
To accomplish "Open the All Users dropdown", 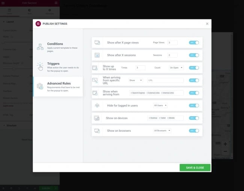I will (x=160, y=106).
